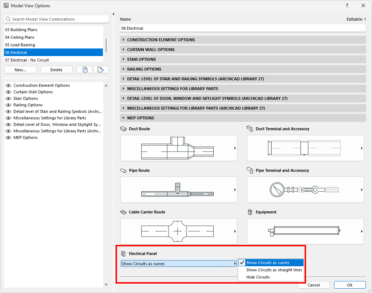The image size is (372, 293).
Task: Open the Equipment symbol preview popup
Action: point(305,231)
